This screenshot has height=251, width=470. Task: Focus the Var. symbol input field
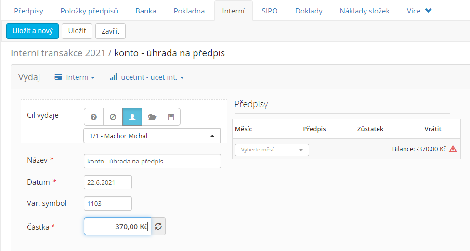click(107, 203)
